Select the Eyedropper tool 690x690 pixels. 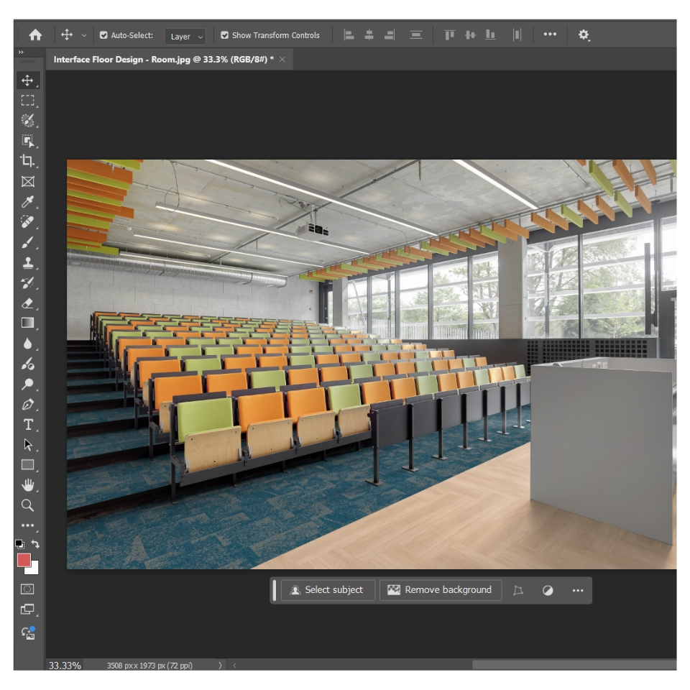point(28,201)
